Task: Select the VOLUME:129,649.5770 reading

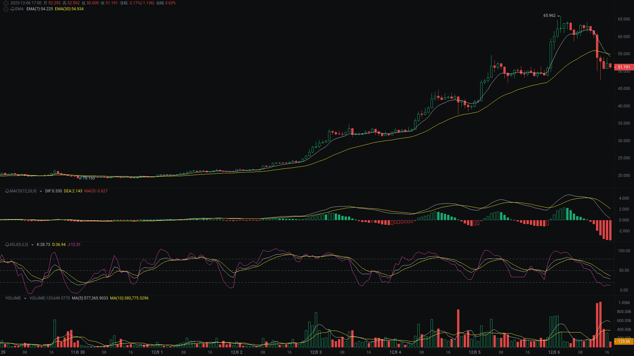Action: pos(50,298)
